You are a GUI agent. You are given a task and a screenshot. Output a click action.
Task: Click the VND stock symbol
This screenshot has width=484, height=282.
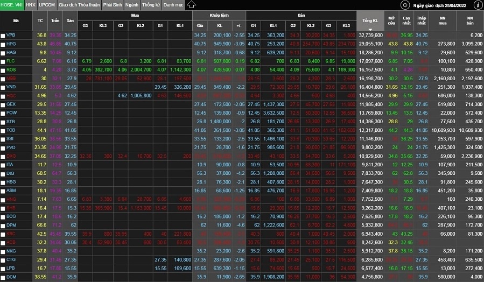[x=11, y=87]
